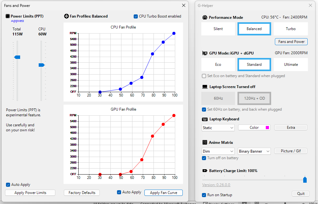The height and width of the screenshot is (204, 318).
Task: Click CPU fan curve point at 90 degrees
Action: (x=163, y=42)
